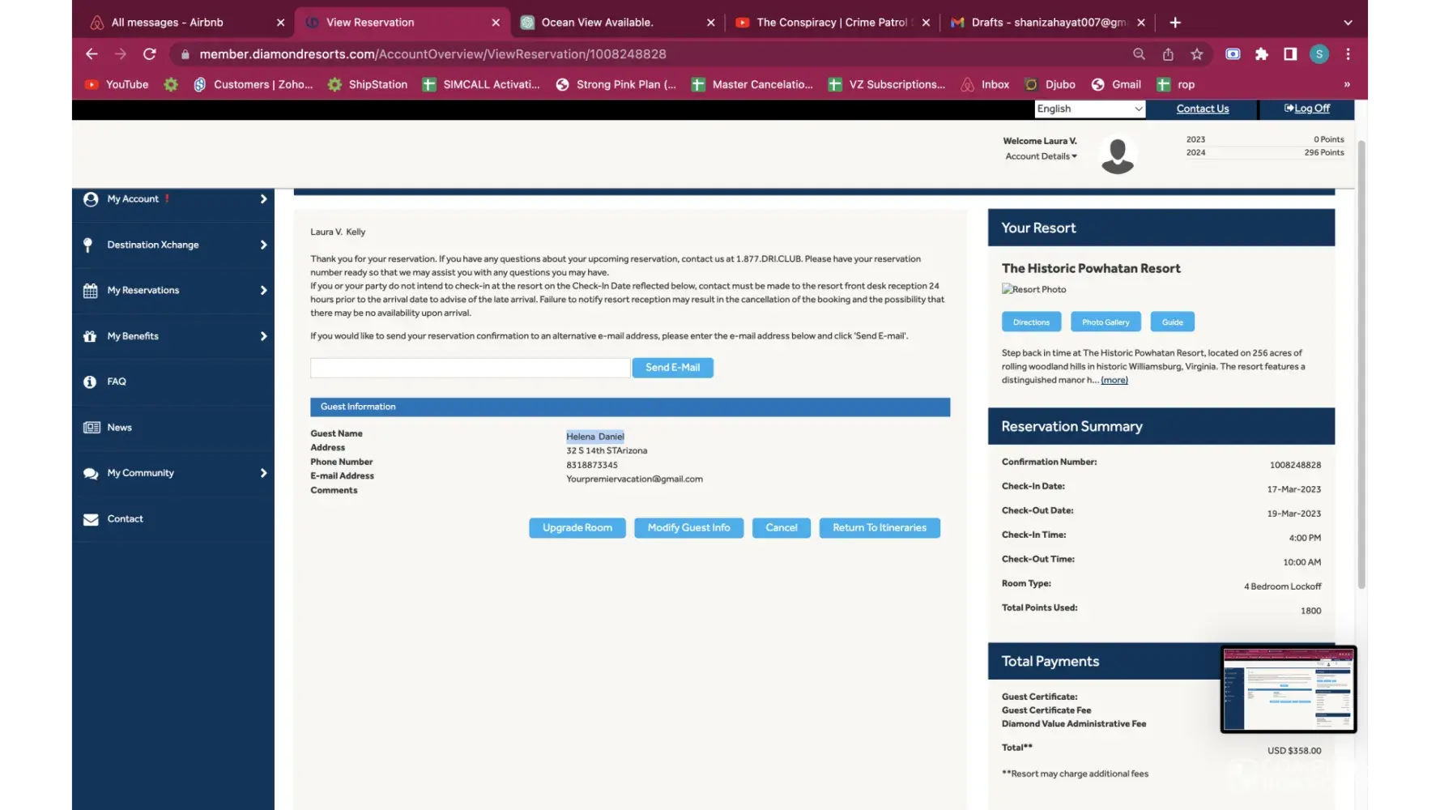Close the All messages - Airbnb tab
The width and height of the screenshot is (1440, 810).
click(281, 23)
